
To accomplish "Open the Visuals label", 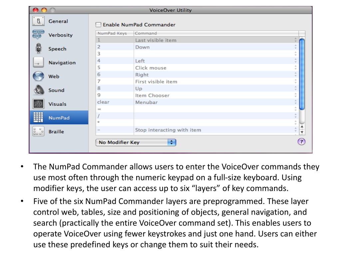I will (x=57, y=104).
